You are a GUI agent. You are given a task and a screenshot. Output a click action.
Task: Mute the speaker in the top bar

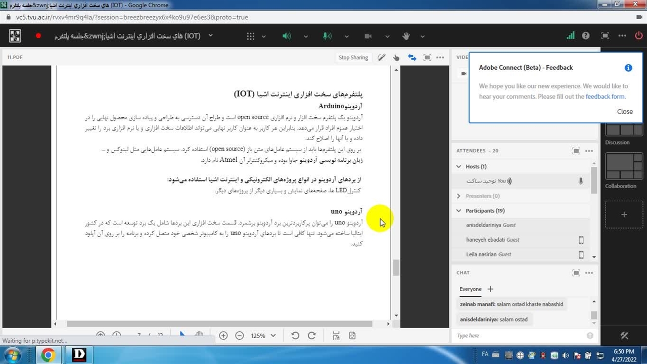(287, 36)
